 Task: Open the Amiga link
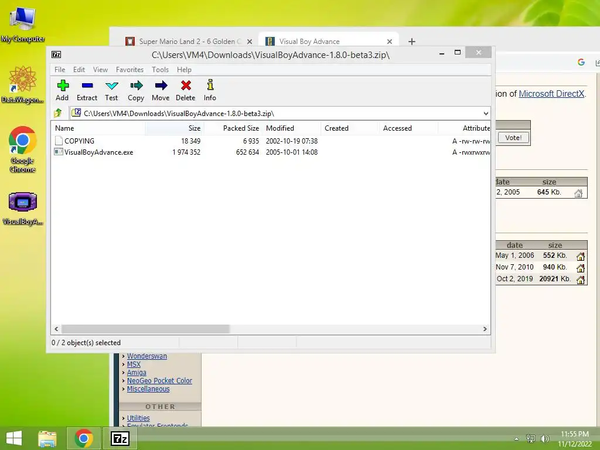click(137, 372)
